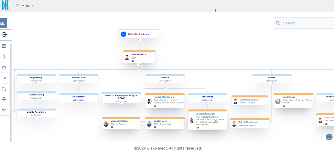Open Soniya Upadhyay profile link
The height and width of the screenshot is (152, 334).
(249, 99)
